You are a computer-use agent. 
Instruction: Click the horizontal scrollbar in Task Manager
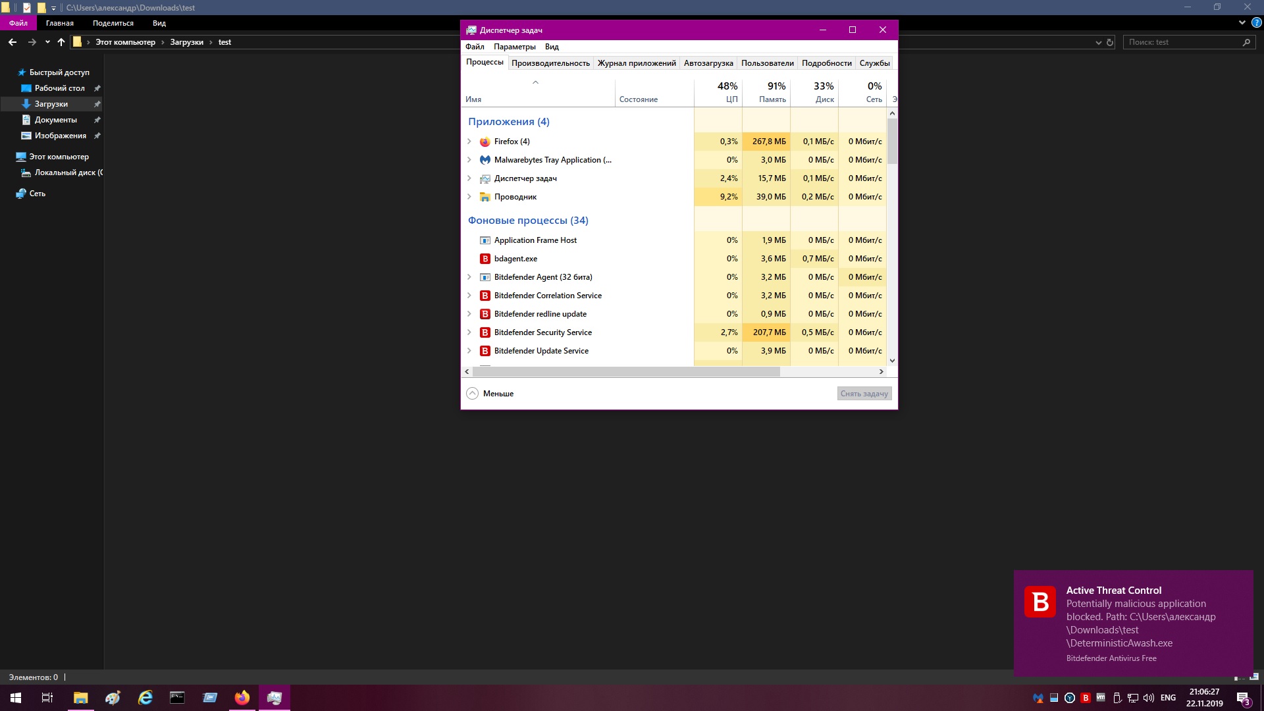pyautogui.click(x=625, y=372)
